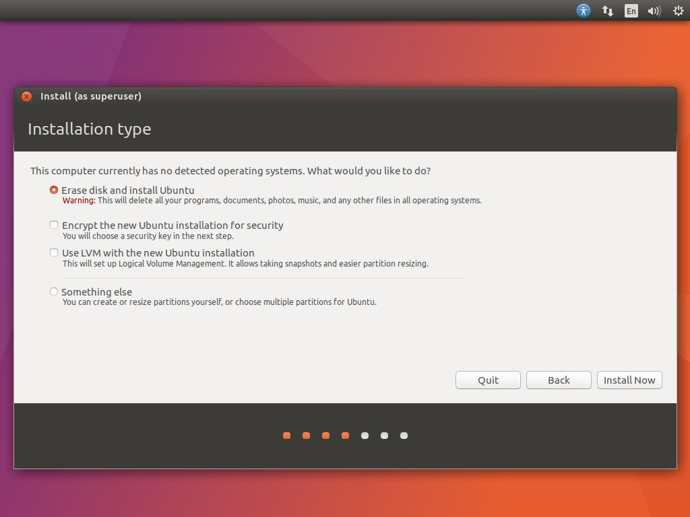Enable Encrypt the new Ubuntu installation
690x517 pixels.
click(54, 225)
